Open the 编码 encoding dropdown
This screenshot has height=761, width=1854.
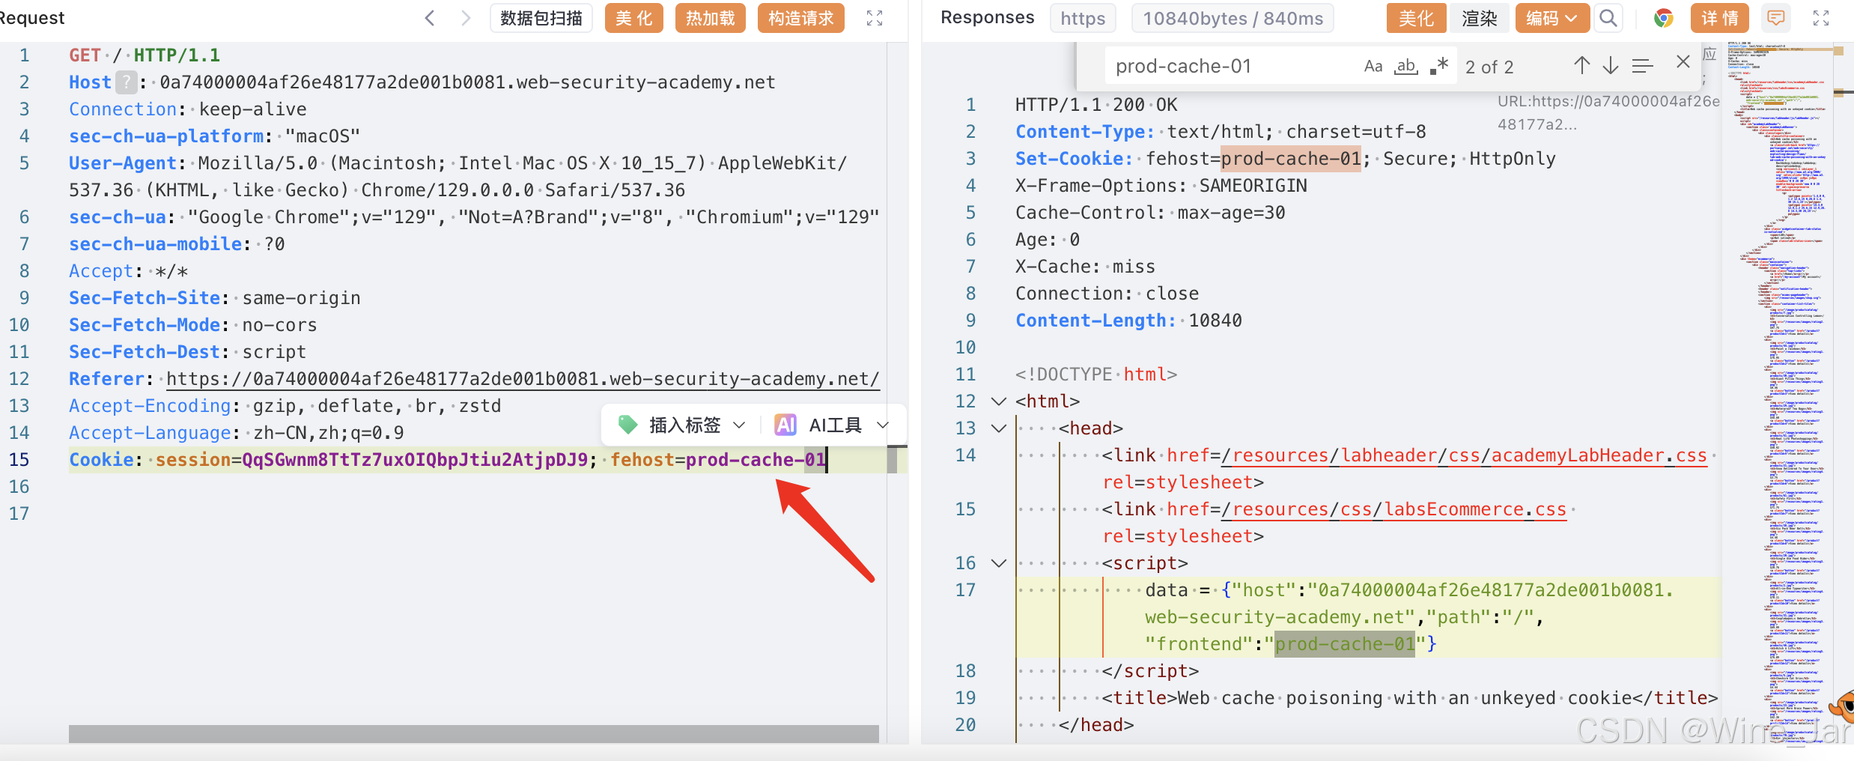click(x=1552, y=18)
